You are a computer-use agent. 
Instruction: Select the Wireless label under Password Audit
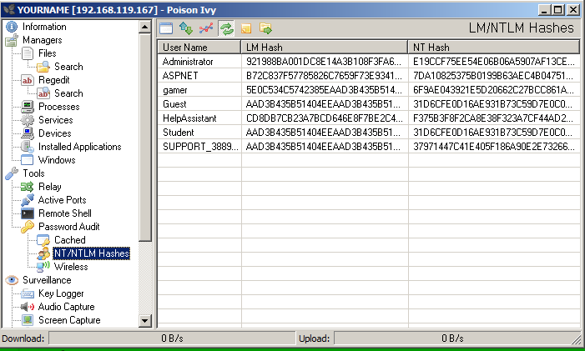point(71,267)
